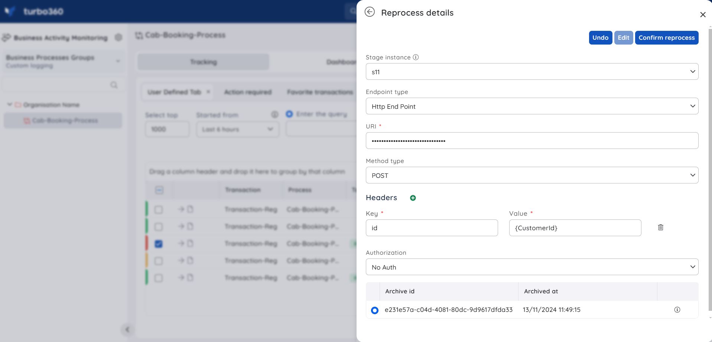Click the header Value field with {CustomerId}
712x342 pixels.
coord(575,228)
